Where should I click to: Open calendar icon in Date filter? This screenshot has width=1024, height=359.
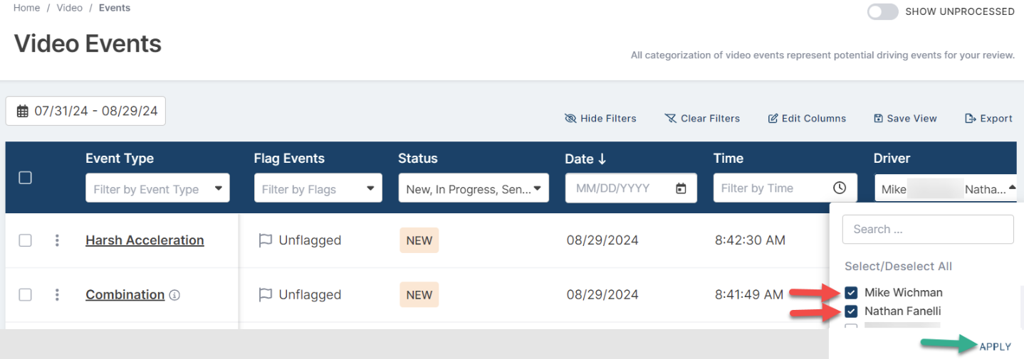pos(681,188)
